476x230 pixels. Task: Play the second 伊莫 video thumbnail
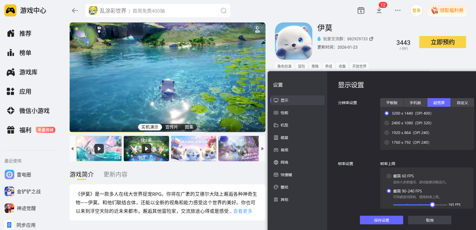[x=146, y=149]
